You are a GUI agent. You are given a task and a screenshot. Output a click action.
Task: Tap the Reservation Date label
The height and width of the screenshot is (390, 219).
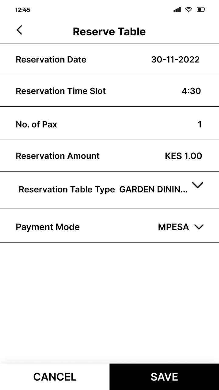tap(51, 59)
